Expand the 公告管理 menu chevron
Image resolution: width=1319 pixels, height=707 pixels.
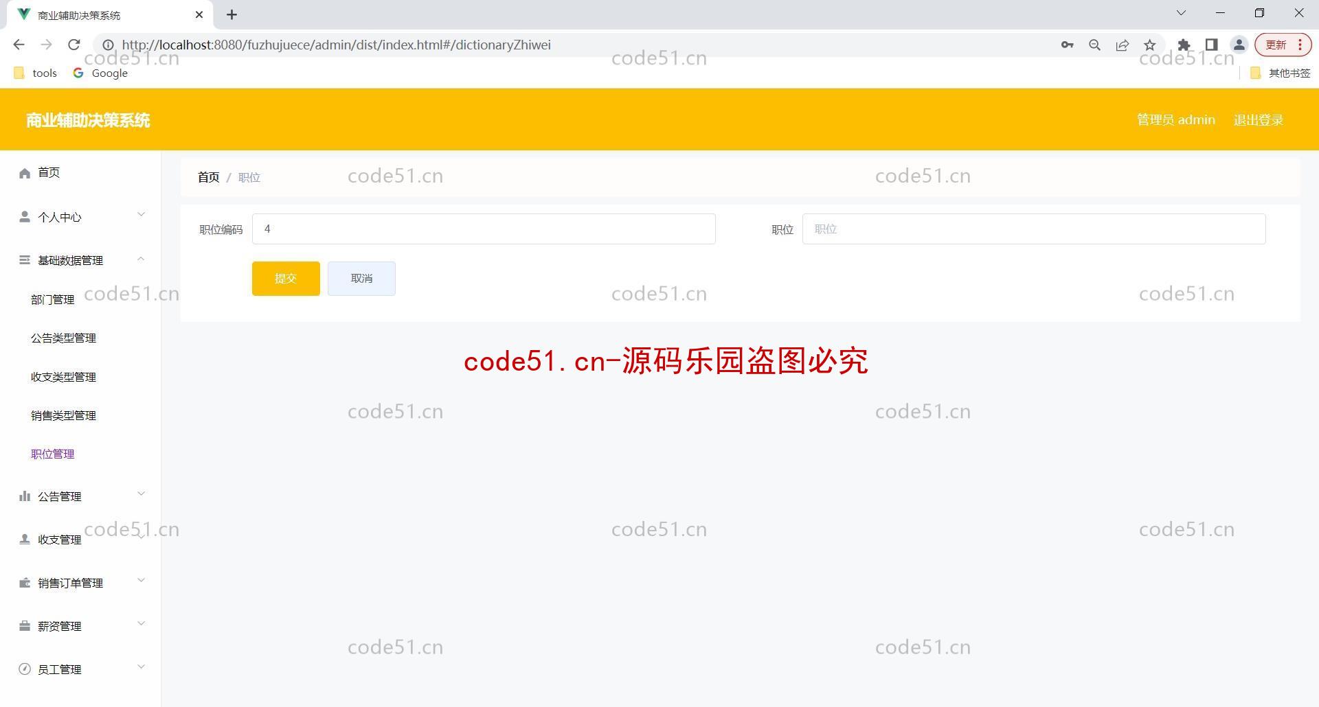click(x=141, y=494)
